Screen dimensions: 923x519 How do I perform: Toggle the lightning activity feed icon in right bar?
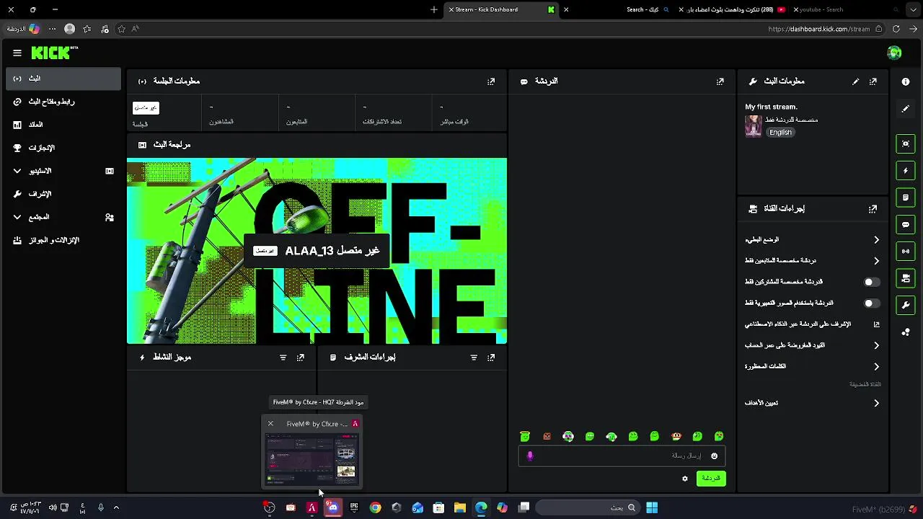click(x=906, y=171)
